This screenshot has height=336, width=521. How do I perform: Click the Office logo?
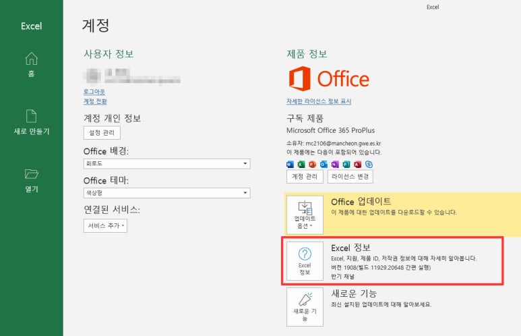click(329, 78)
